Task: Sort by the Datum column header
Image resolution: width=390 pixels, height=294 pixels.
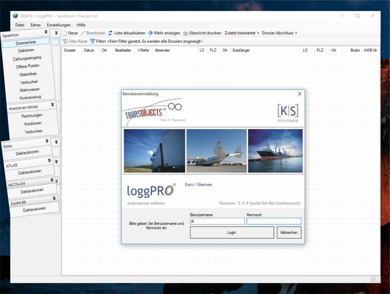Action: tap(89, 50)
